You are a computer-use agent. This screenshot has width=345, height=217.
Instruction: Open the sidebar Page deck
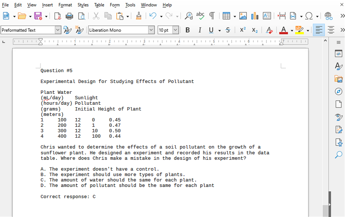pyautogui.click(x=338, y=104)
